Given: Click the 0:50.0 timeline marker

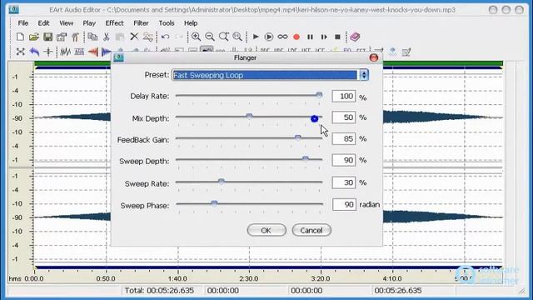Looking at the screenshot, I should tap(106, 278).
